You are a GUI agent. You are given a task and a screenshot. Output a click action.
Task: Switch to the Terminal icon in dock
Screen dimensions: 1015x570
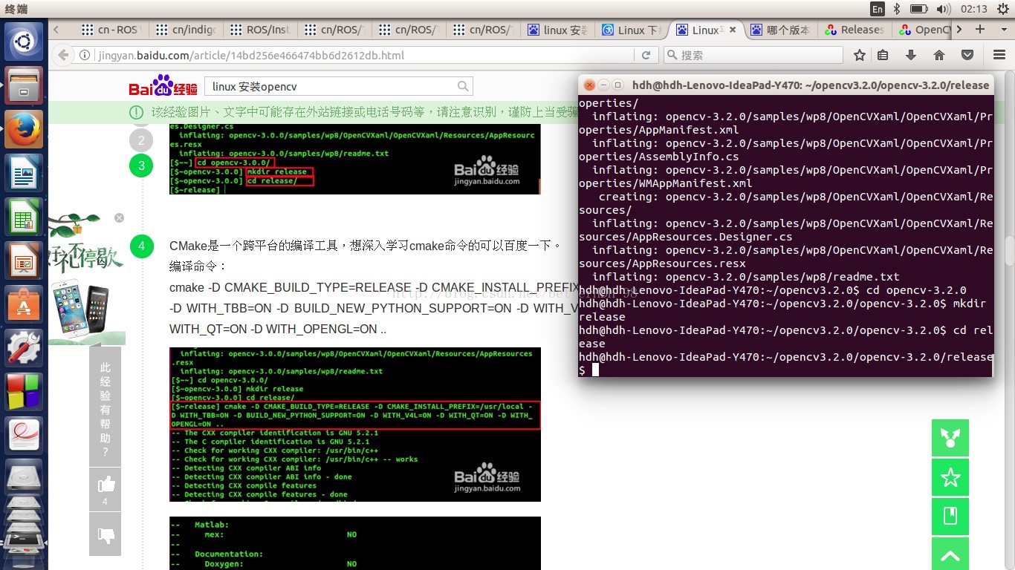click(x=24, y=544)
